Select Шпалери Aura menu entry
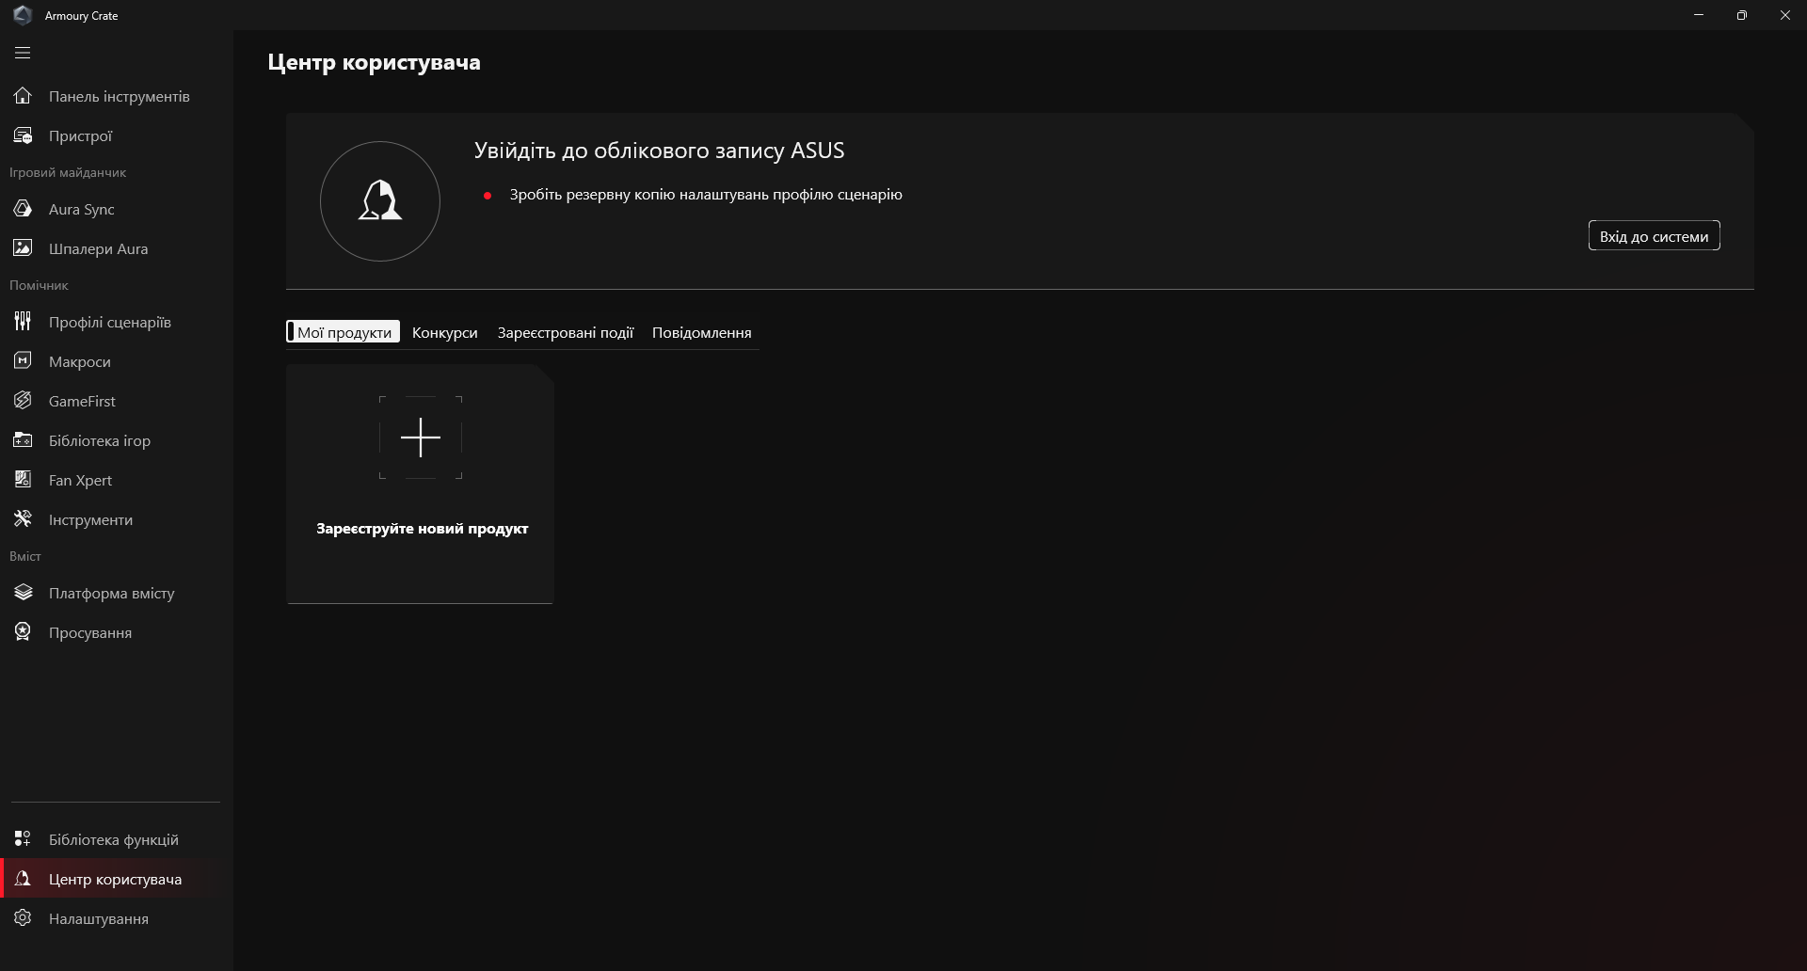This screenshot has height=971, width=1807. tap(117, 248)
